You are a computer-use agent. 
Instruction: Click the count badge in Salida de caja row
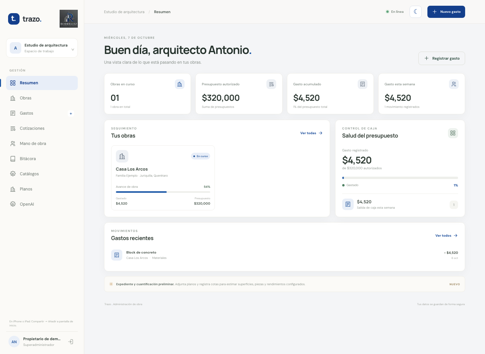point(454,205)
